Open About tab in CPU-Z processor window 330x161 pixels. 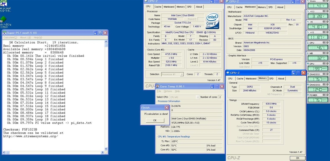point(199,7)
